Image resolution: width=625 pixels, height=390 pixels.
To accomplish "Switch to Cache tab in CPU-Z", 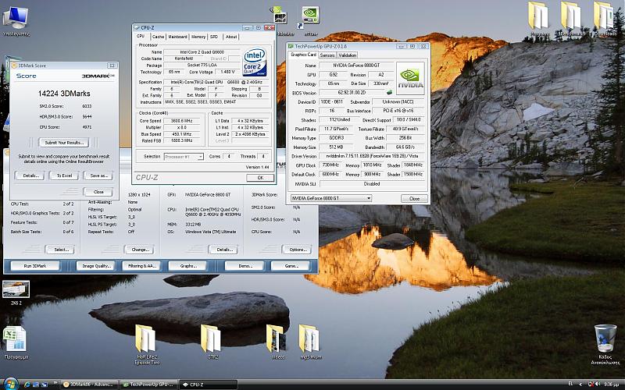I will [x=159, y=37].
